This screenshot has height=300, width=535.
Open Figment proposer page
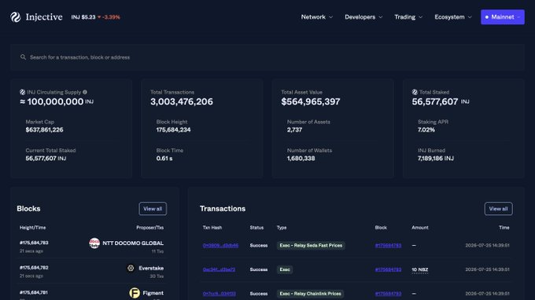153,293
